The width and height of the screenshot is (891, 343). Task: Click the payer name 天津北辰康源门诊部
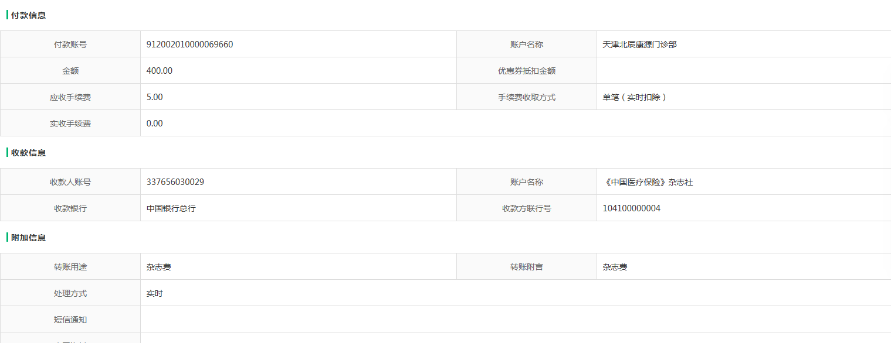coord(639,44)
